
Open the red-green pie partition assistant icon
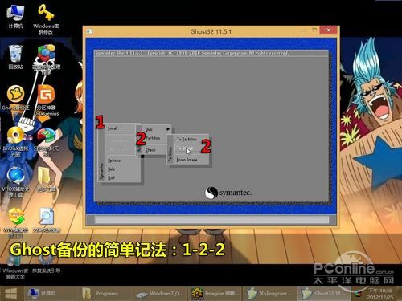click(x=47, y=142)
